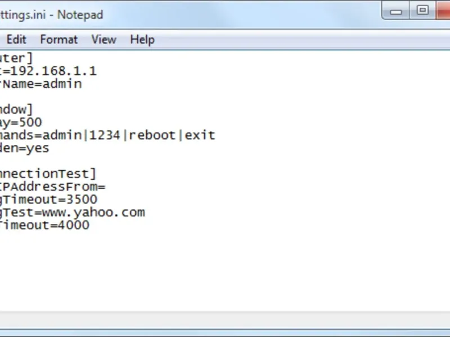The width and height of the screenshot is (450, 337).
Task: Maximize the Notepad window
Action: pos(422,10)
